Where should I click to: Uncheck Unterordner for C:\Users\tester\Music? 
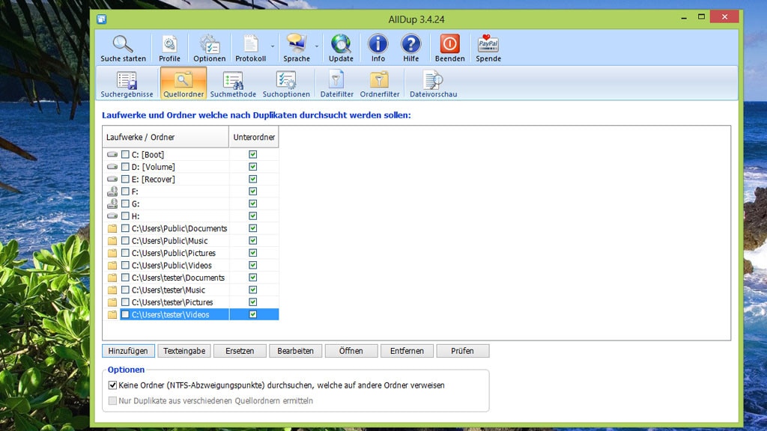(x=253, y=290)
